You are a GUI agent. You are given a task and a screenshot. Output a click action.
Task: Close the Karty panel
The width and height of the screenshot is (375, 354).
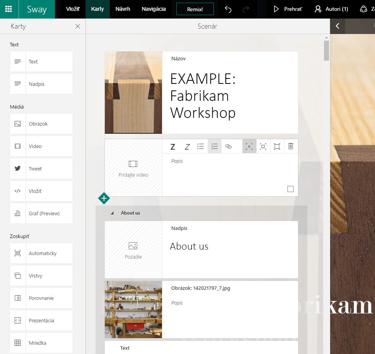tap(78, 26)
